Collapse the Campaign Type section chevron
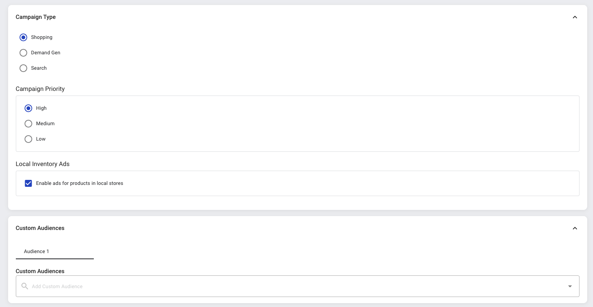 coord(574,17)
